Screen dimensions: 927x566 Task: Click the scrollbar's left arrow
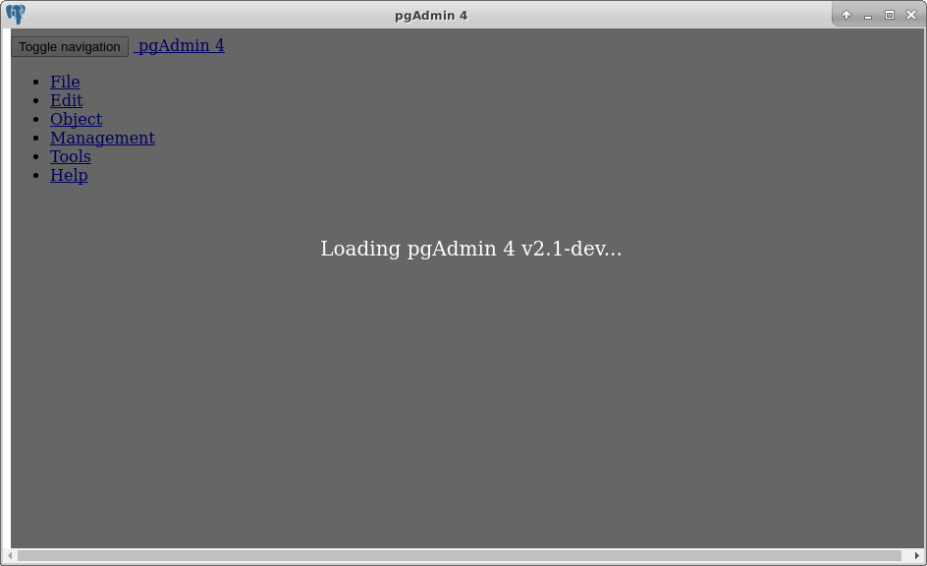11,556
